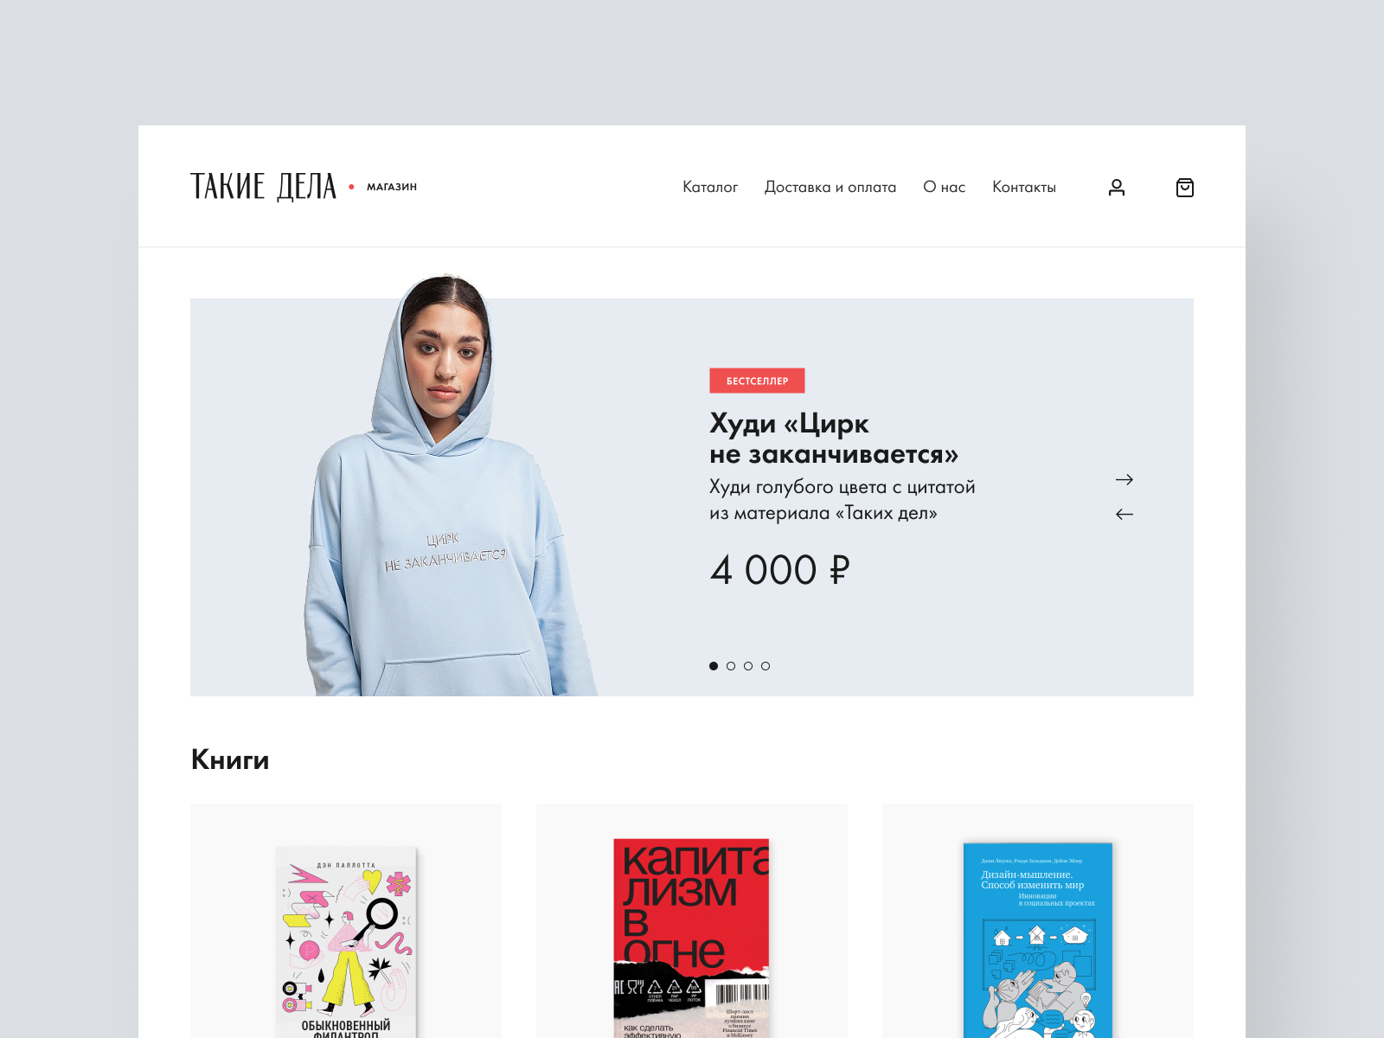Viewport: 1384px width, 1038px height.
Task: Select the third carousel dot
Action: click(748, 666)
